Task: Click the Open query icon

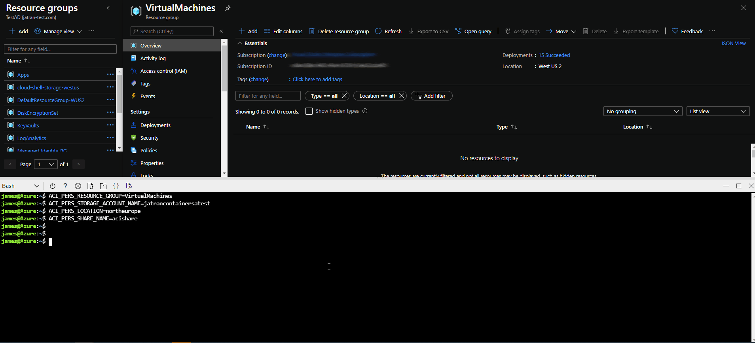Action: tap(458, 31)
